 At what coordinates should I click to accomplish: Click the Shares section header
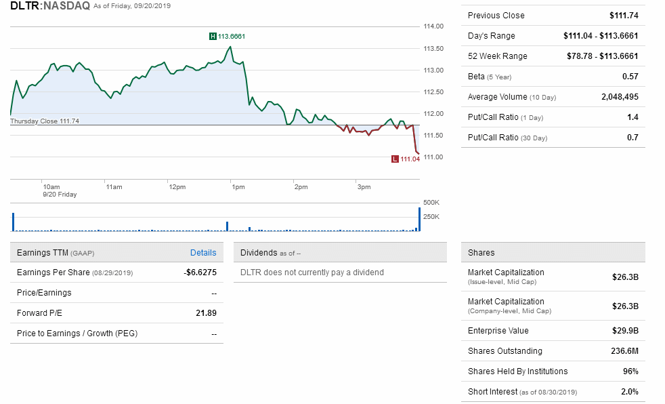[x=553, y=252]
